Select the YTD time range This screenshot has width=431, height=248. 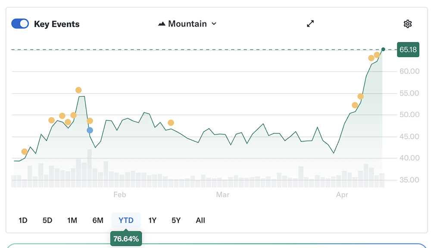click(126, 220)
